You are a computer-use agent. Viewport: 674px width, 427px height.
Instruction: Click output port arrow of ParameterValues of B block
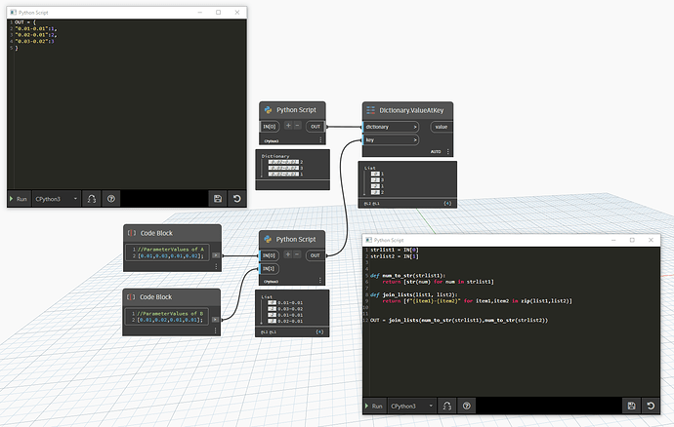(215, 320)
